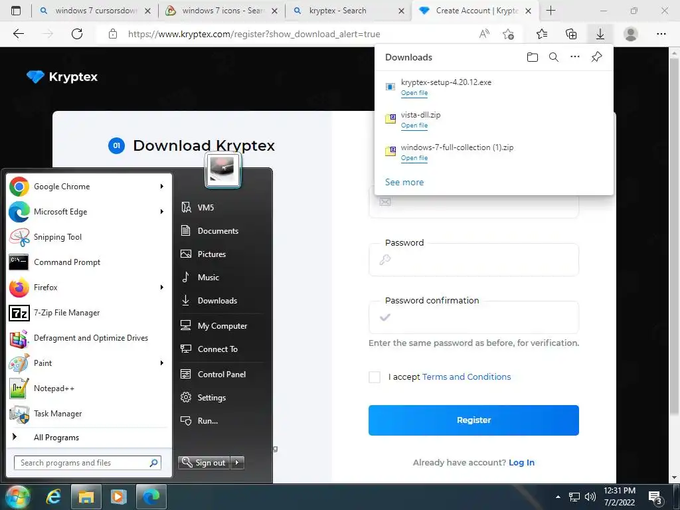Viewport: 680px width, 510px height.
Task: Click See more in Downloads panel
Action: click(404, 182)
